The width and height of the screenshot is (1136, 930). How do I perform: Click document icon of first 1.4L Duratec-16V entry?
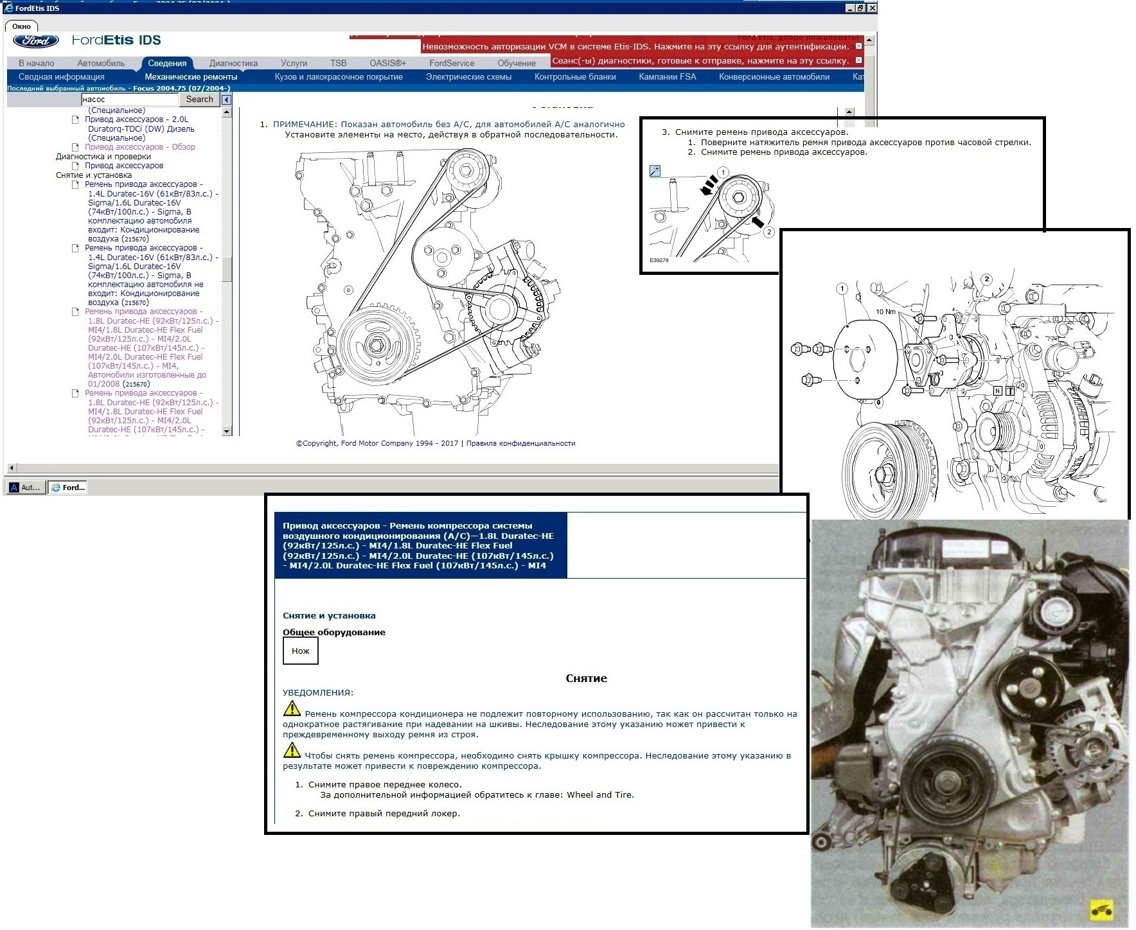point(75,184)
